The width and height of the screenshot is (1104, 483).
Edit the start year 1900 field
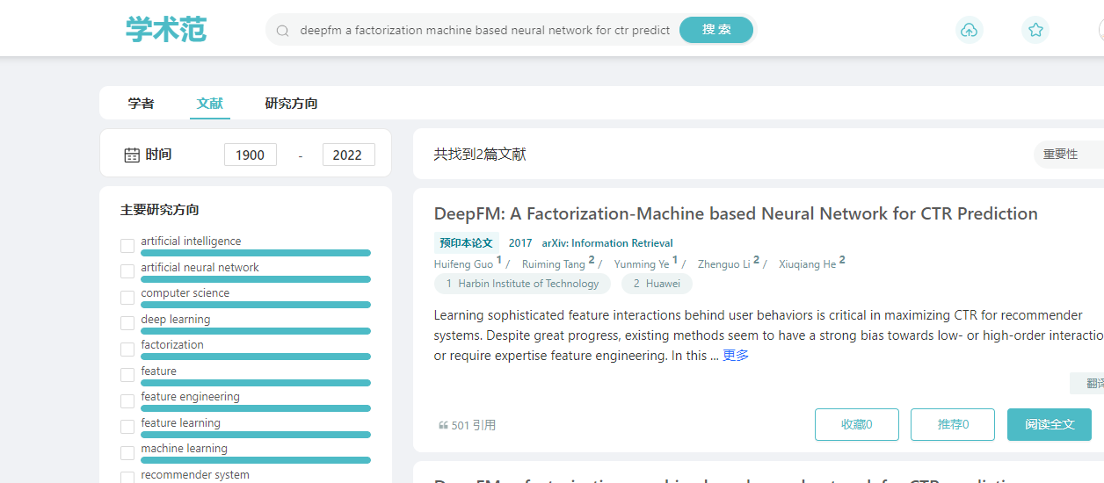[251, 155]
